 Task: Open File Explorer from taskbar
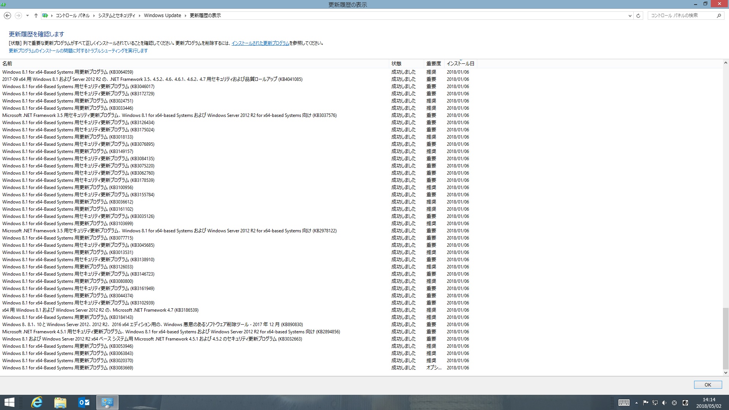(60, 402)
